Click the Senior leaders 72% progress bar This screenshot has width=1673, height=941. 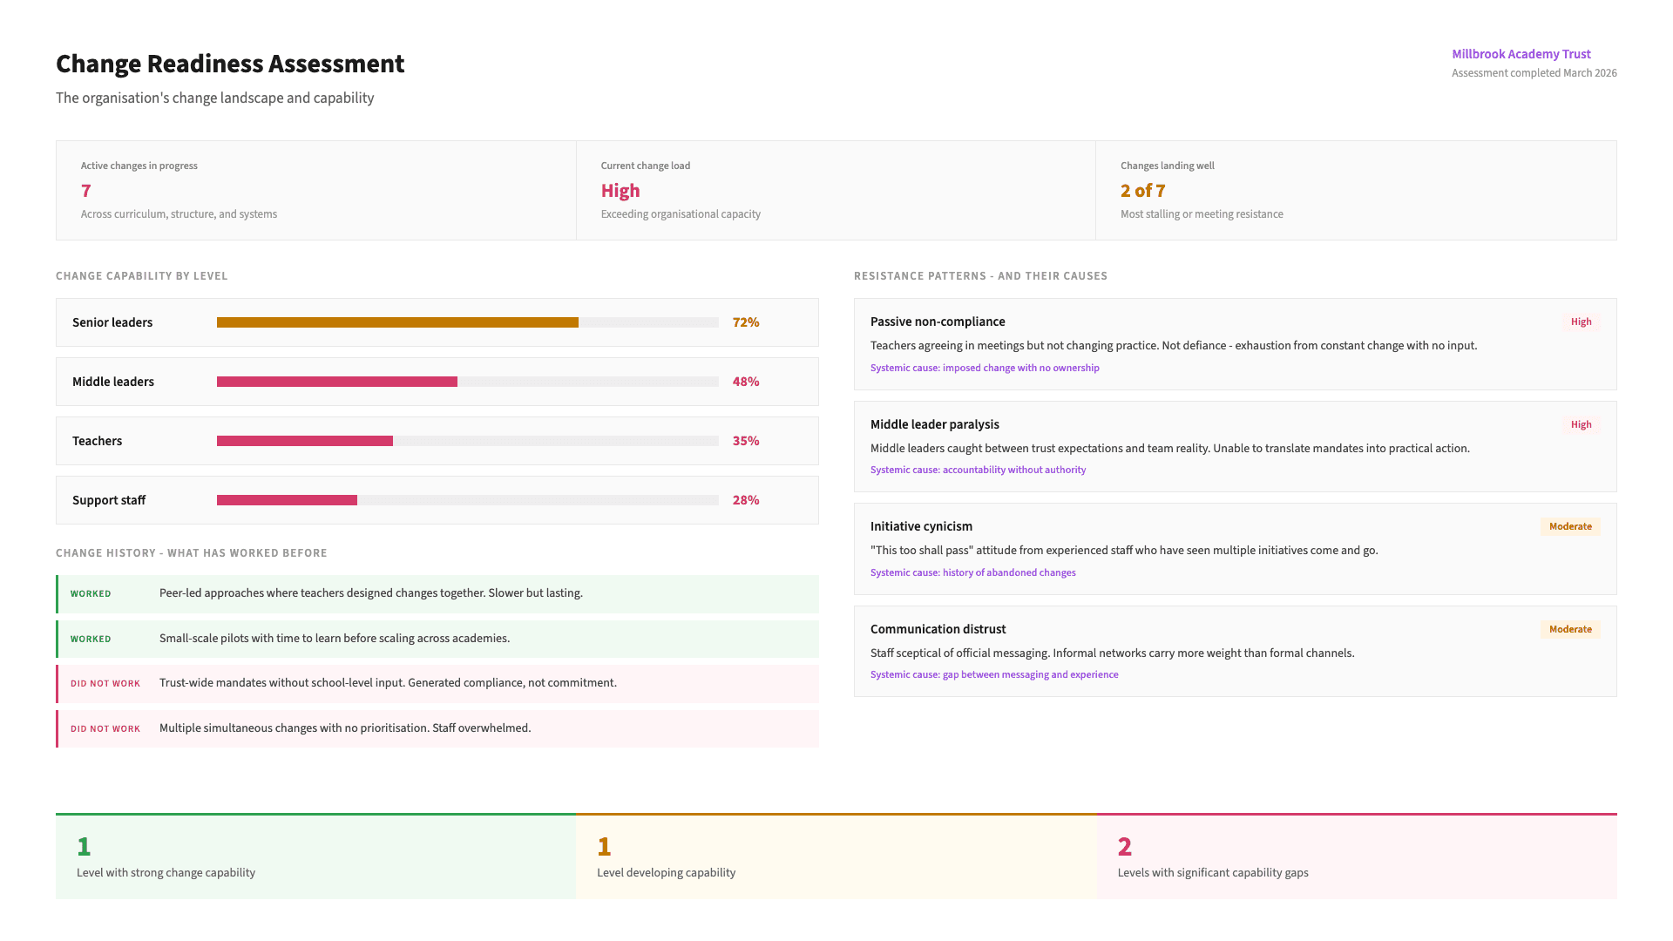click(467, 322)
